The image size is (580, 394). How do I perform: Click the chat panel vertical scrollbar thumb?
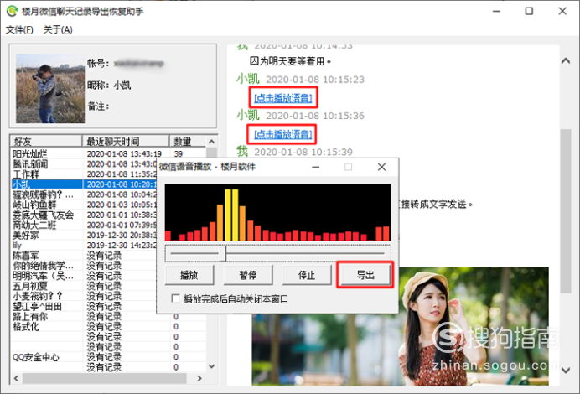coord(566,211)
